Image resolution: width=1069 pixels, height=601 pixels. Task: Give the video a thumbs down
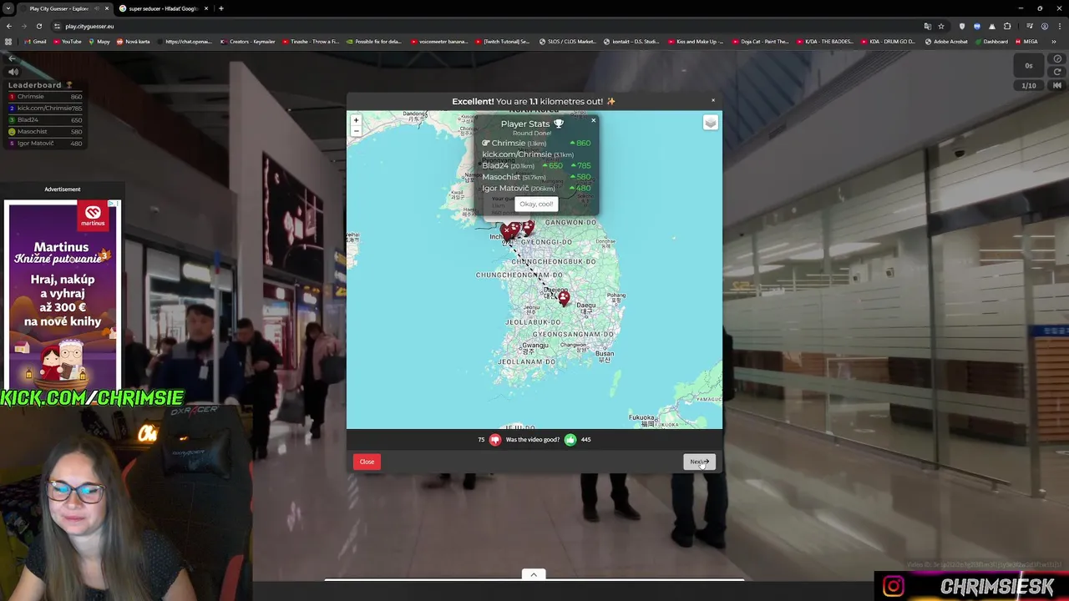tap(495, 439)
